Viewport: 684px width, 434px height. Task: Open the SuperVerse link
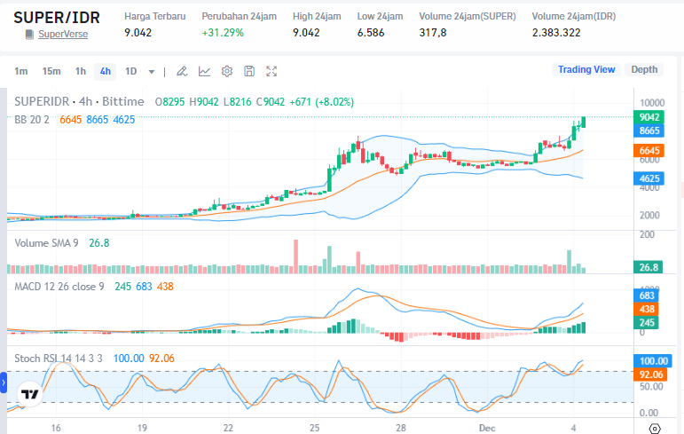(x=63, y=34)
